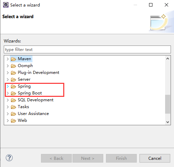Click the Oomph folder icon
Image resolution: width=174 pixels, height=167 pixels.
[13, 66]
